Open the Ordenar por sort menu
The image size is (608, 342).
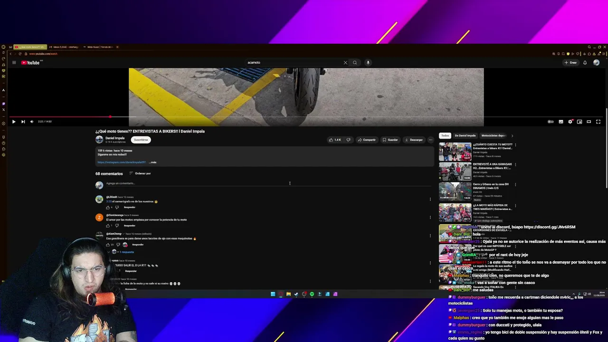coord(140,173)
